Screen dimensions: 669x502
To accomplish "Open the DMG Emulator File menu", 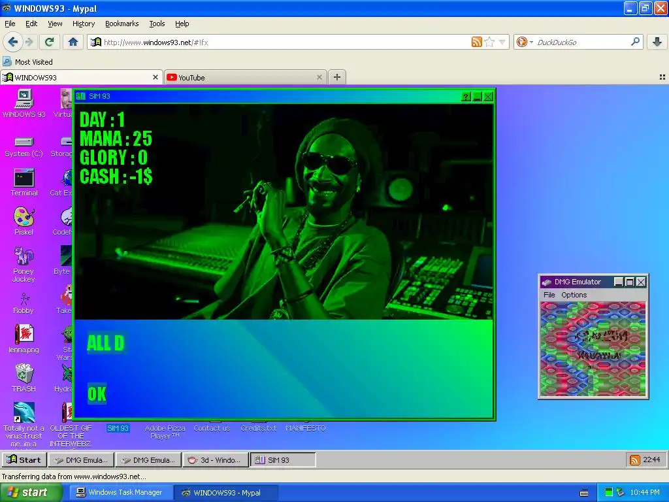I will 549,295.
